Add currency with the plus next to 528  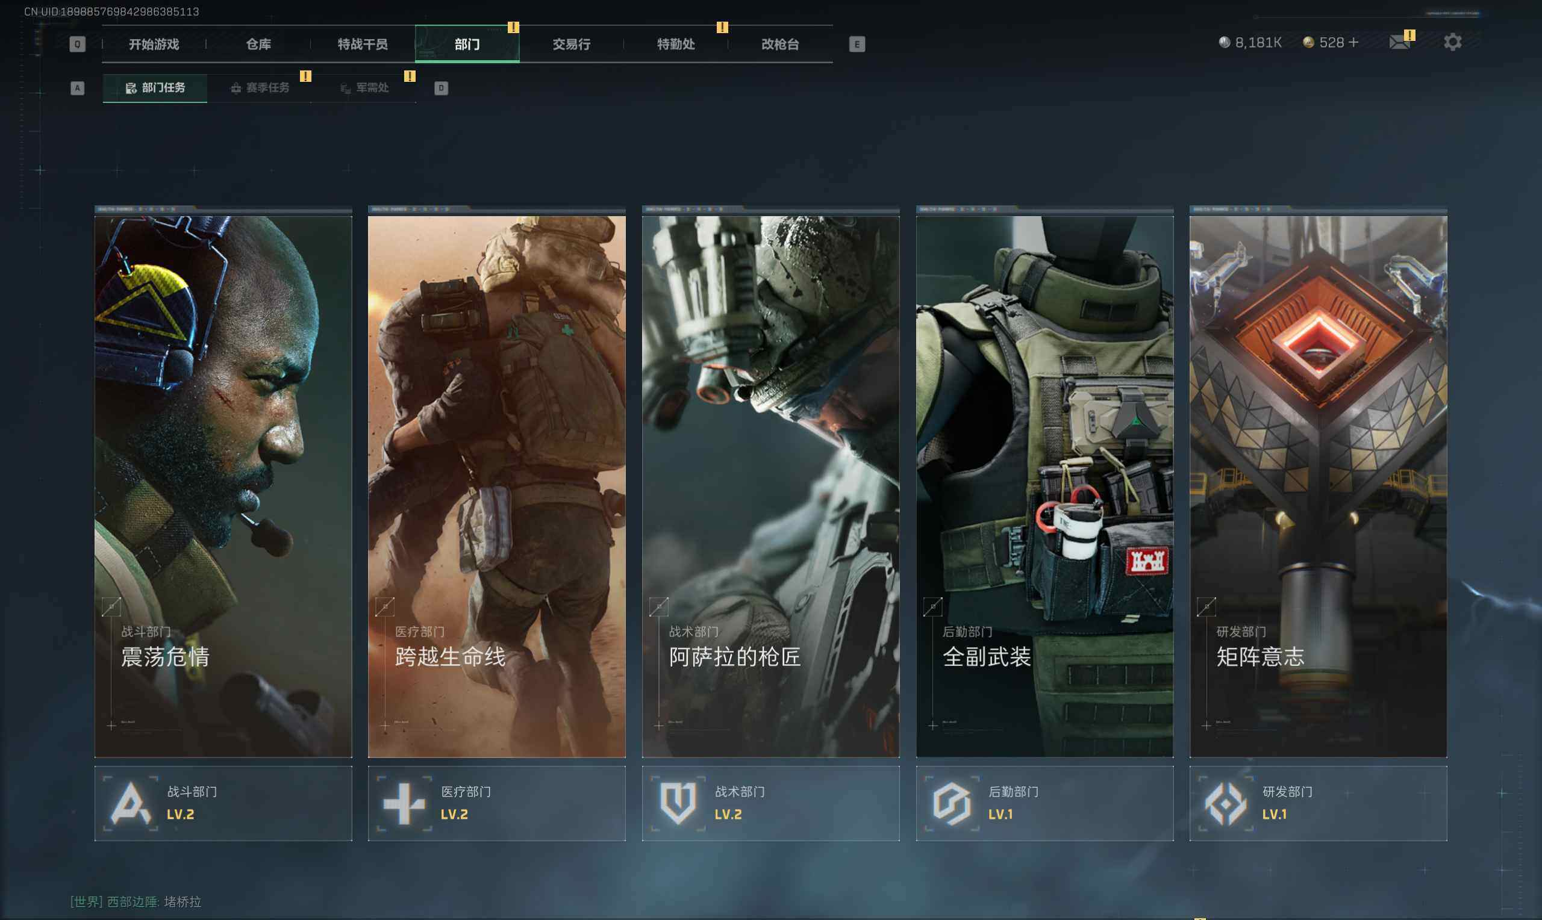click(x=1353, y=42)
